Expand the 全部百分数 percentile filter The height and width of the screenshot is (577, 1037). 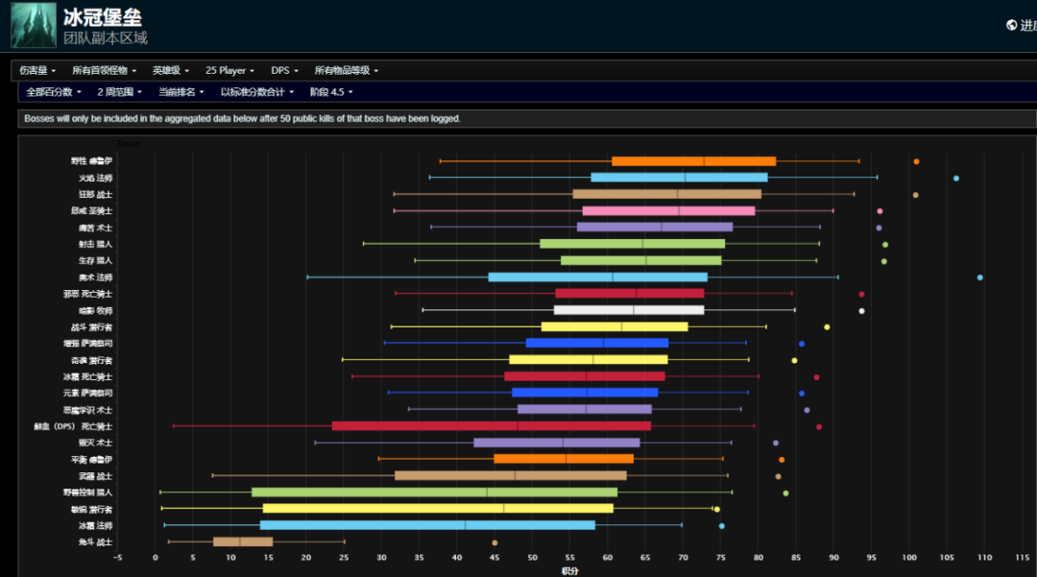pyautogui.click(x=53, y=92)
